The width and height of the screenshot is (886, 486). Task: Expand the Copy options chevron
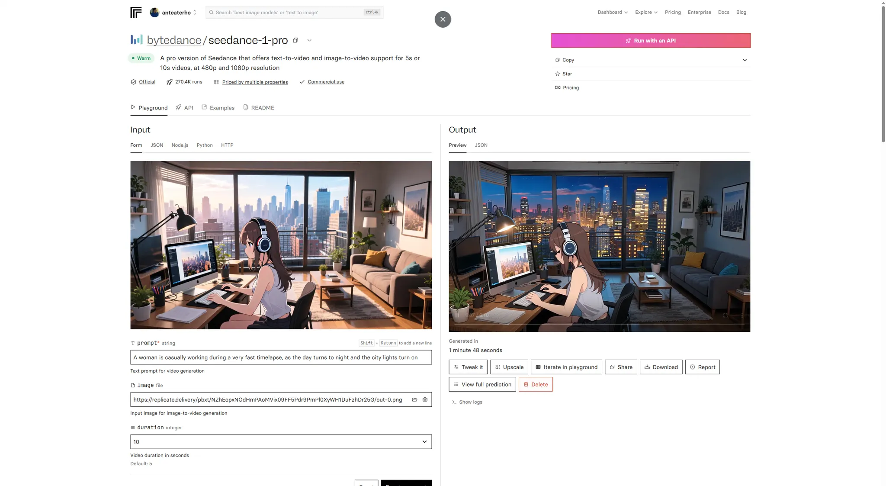pyautogui.click(x=745, y=60)
